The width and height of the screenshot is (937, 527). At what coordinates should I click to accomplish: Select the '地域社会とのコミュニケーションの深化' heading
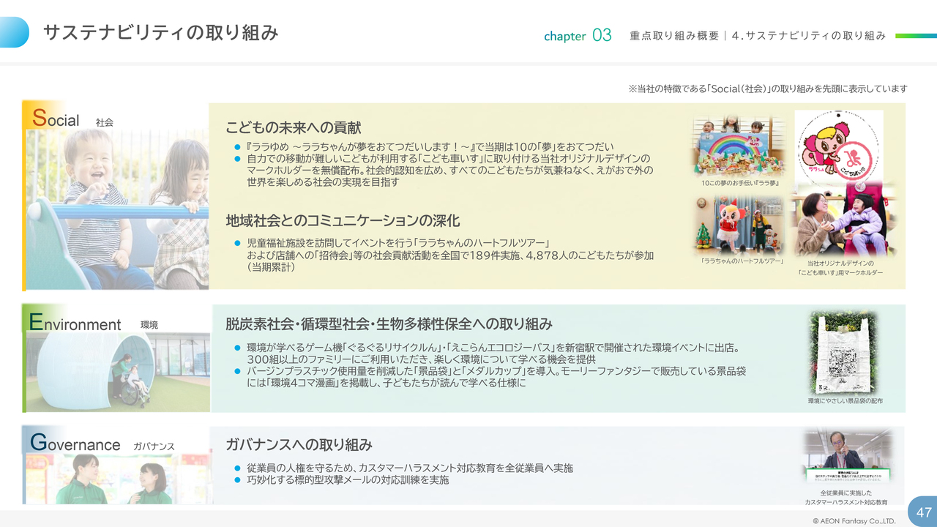tap(343, 220)
